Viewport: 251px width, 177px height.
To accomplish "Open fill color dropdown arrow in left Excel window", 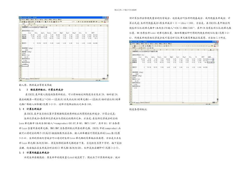I will pos(103,22).
